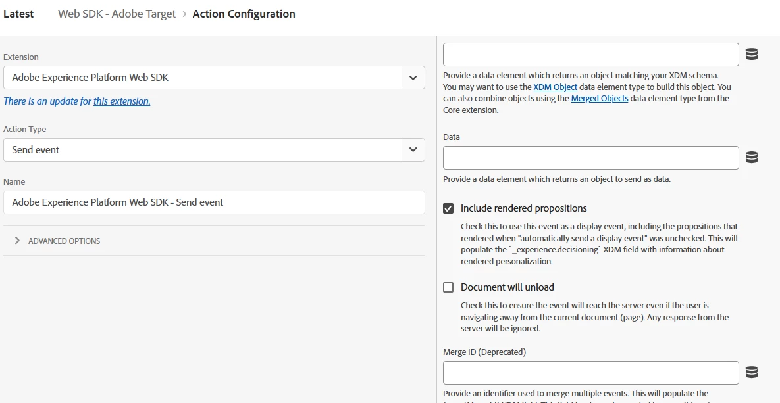Open the XDM Object link

(x=555, y=87)
